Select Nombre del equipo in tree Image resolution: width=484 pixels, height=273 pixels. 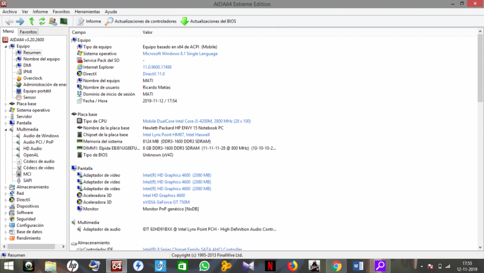click(x=41, y=59)
